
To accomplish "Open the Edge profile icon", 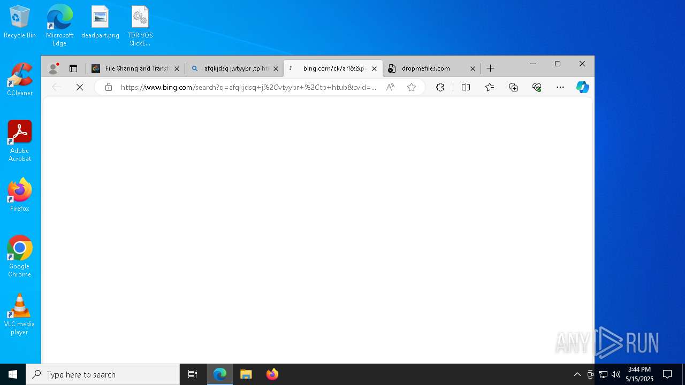I will pyautogui.click(x=53, y=68).
